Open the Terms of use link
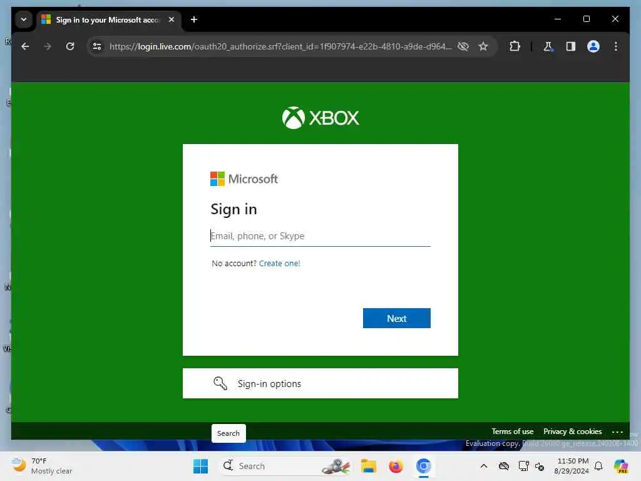The image size is (641, 481). coord(512,432)
